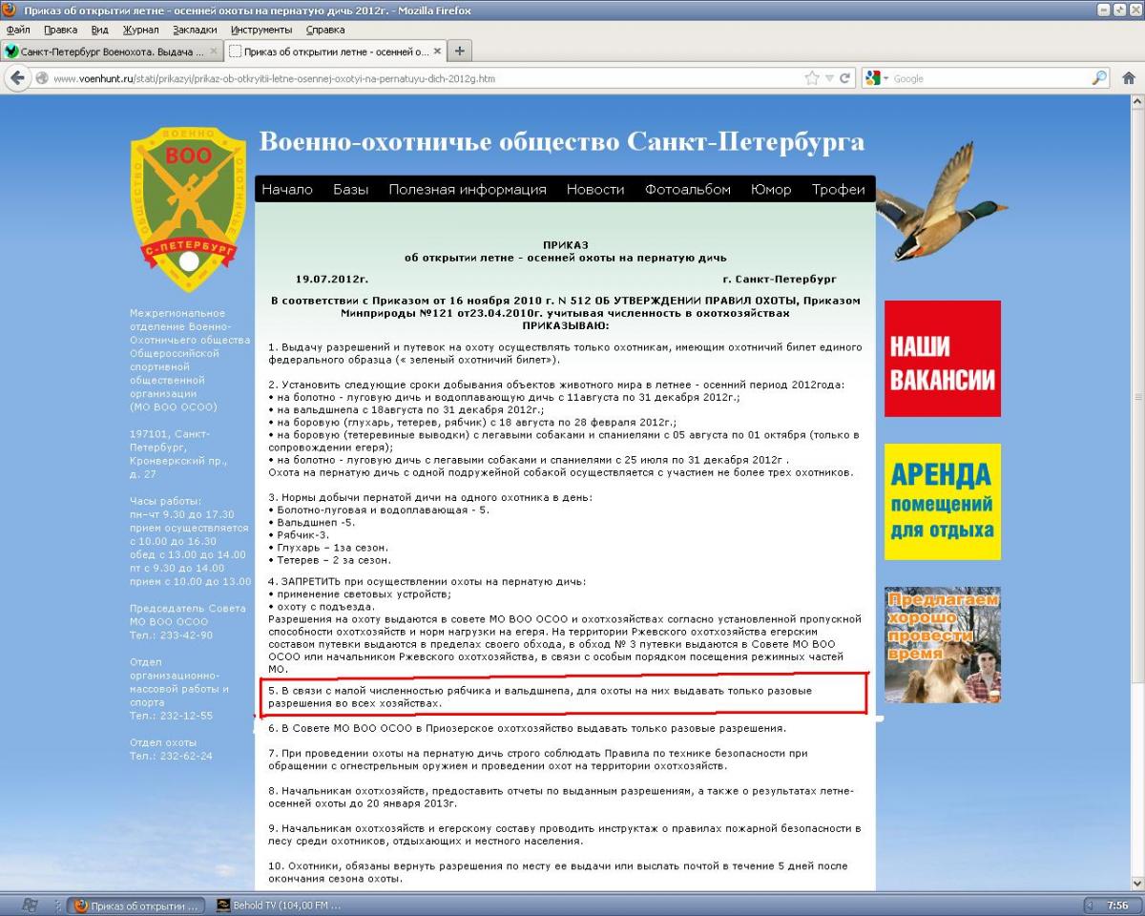Open the Фотоальбом navigation link
This screenshot has width=1145, height=916.
point(687,189)
